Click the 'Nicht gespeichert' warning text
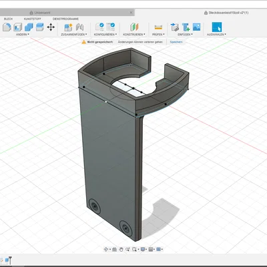Screen dimensions: 267x267 [x=100, y=42]
